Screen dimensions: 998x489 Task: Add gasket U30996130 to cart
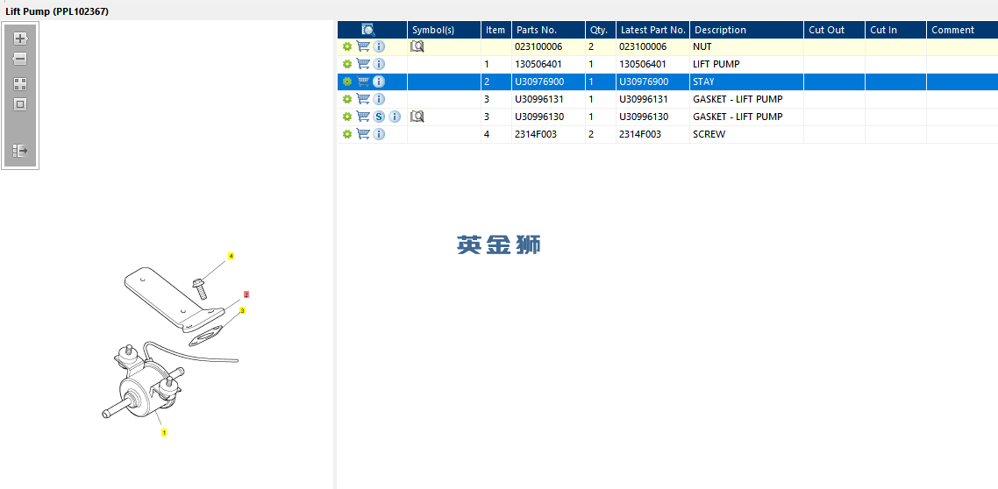pyautogui.click(x=363, y=117)
